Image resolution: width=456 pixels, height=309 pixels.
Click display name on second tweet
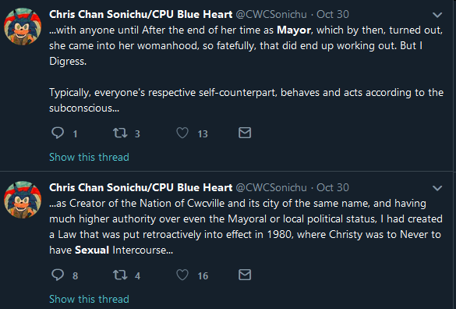141,187
